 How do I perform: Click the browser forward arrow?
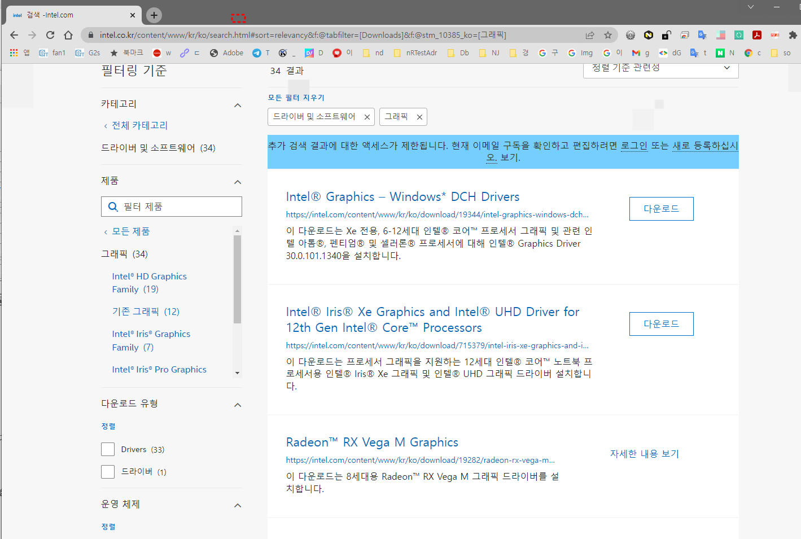[32, 35]
